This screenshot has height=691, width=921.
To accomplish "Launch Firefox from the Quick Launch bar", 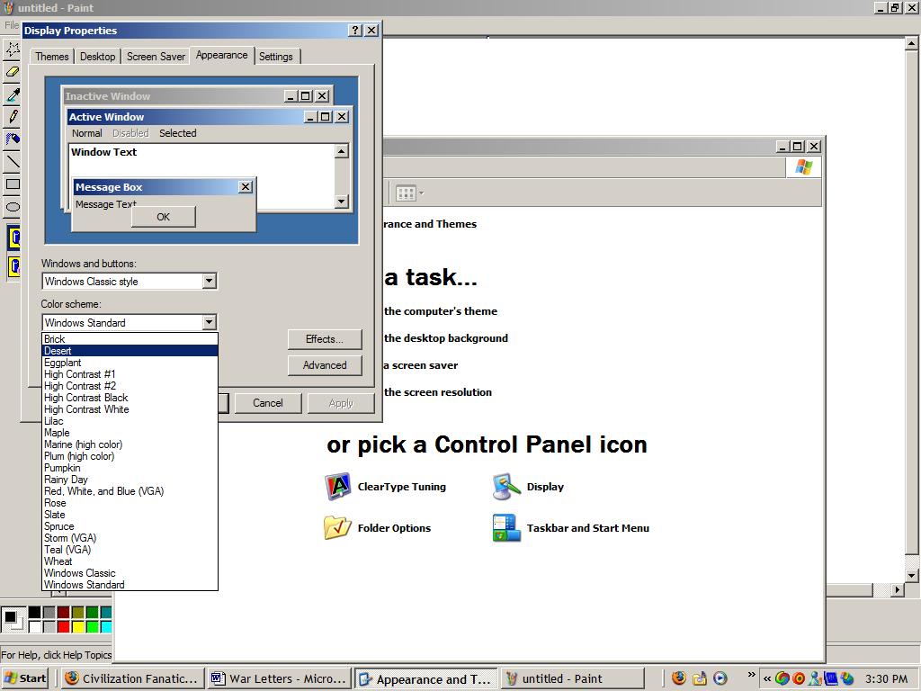I will tap(678, 678).
